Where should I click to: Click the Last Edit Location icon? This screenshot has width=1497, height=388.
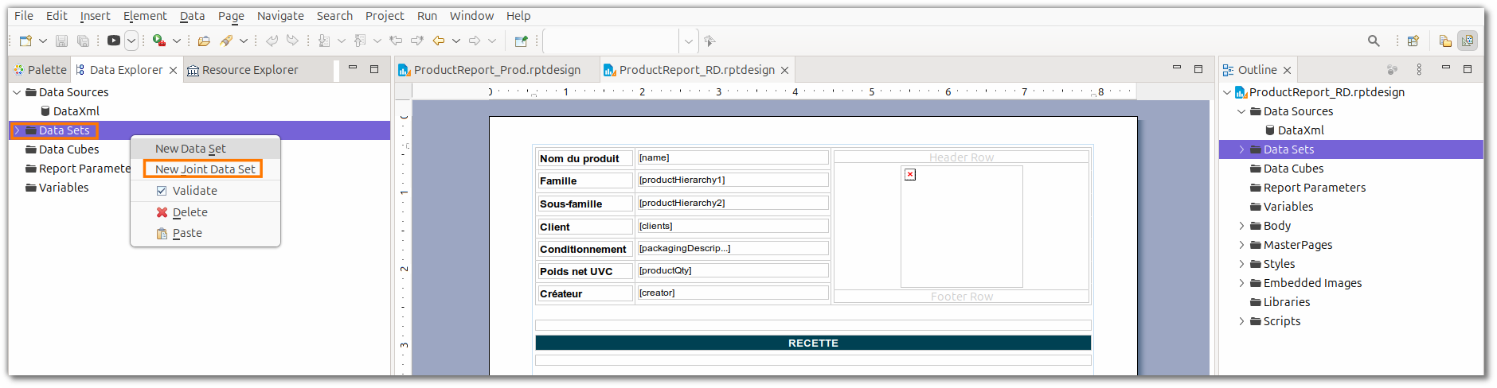(x=396, y=41)
